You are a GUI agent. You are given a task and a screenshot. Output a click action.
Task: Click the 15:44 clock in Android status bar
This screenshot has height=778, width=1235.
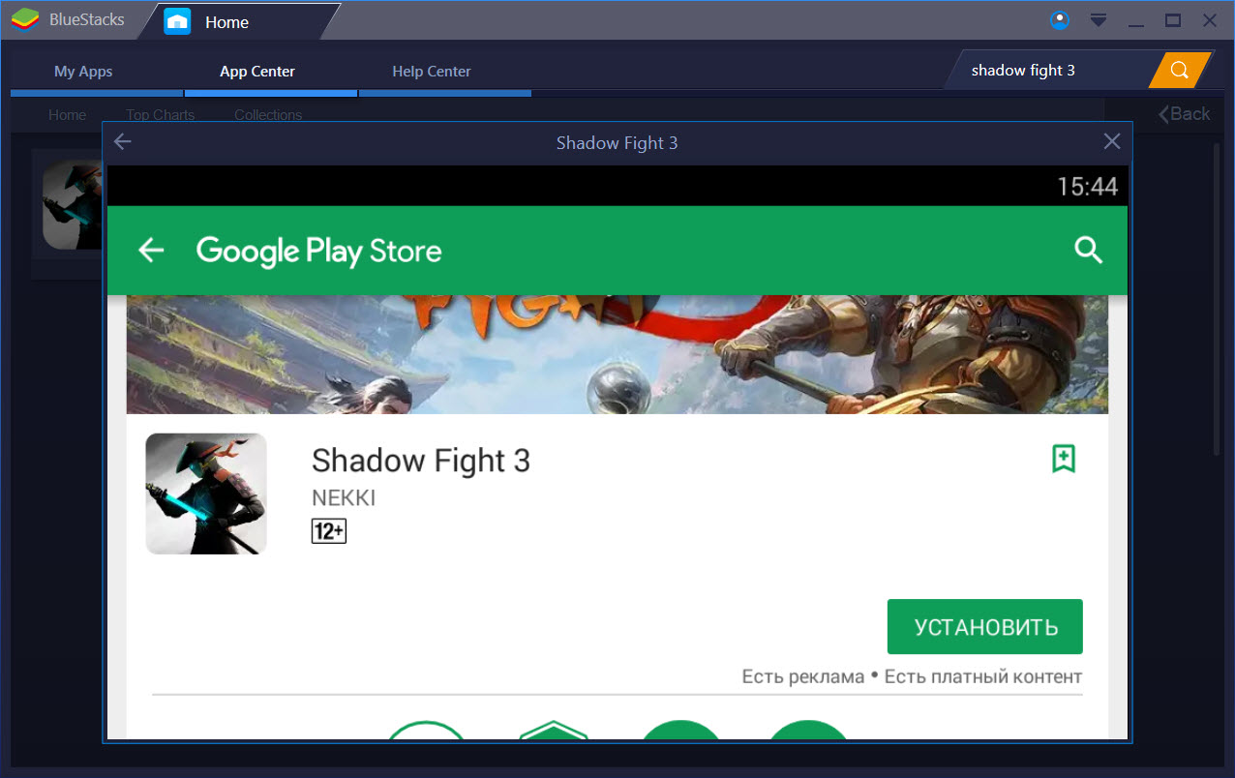1088,186
